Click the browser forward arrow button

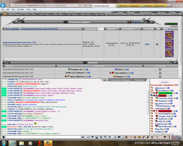click(x=8, y=5)
